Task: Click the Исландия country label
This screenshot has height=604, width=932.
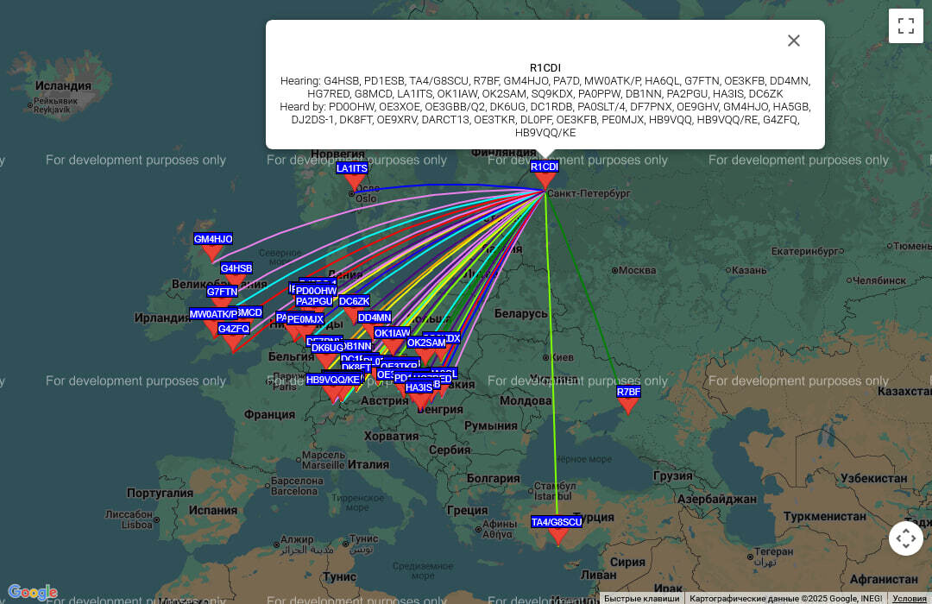Action: click(x=63, y=85)
